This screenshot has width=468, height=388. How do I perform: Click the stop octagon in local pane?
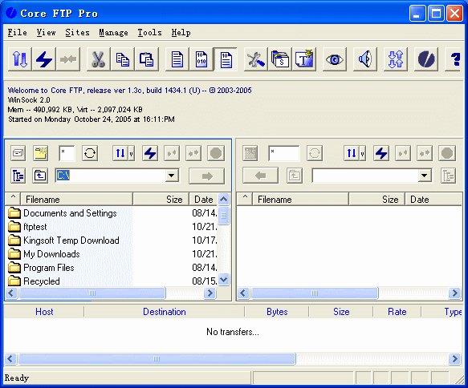216,153
